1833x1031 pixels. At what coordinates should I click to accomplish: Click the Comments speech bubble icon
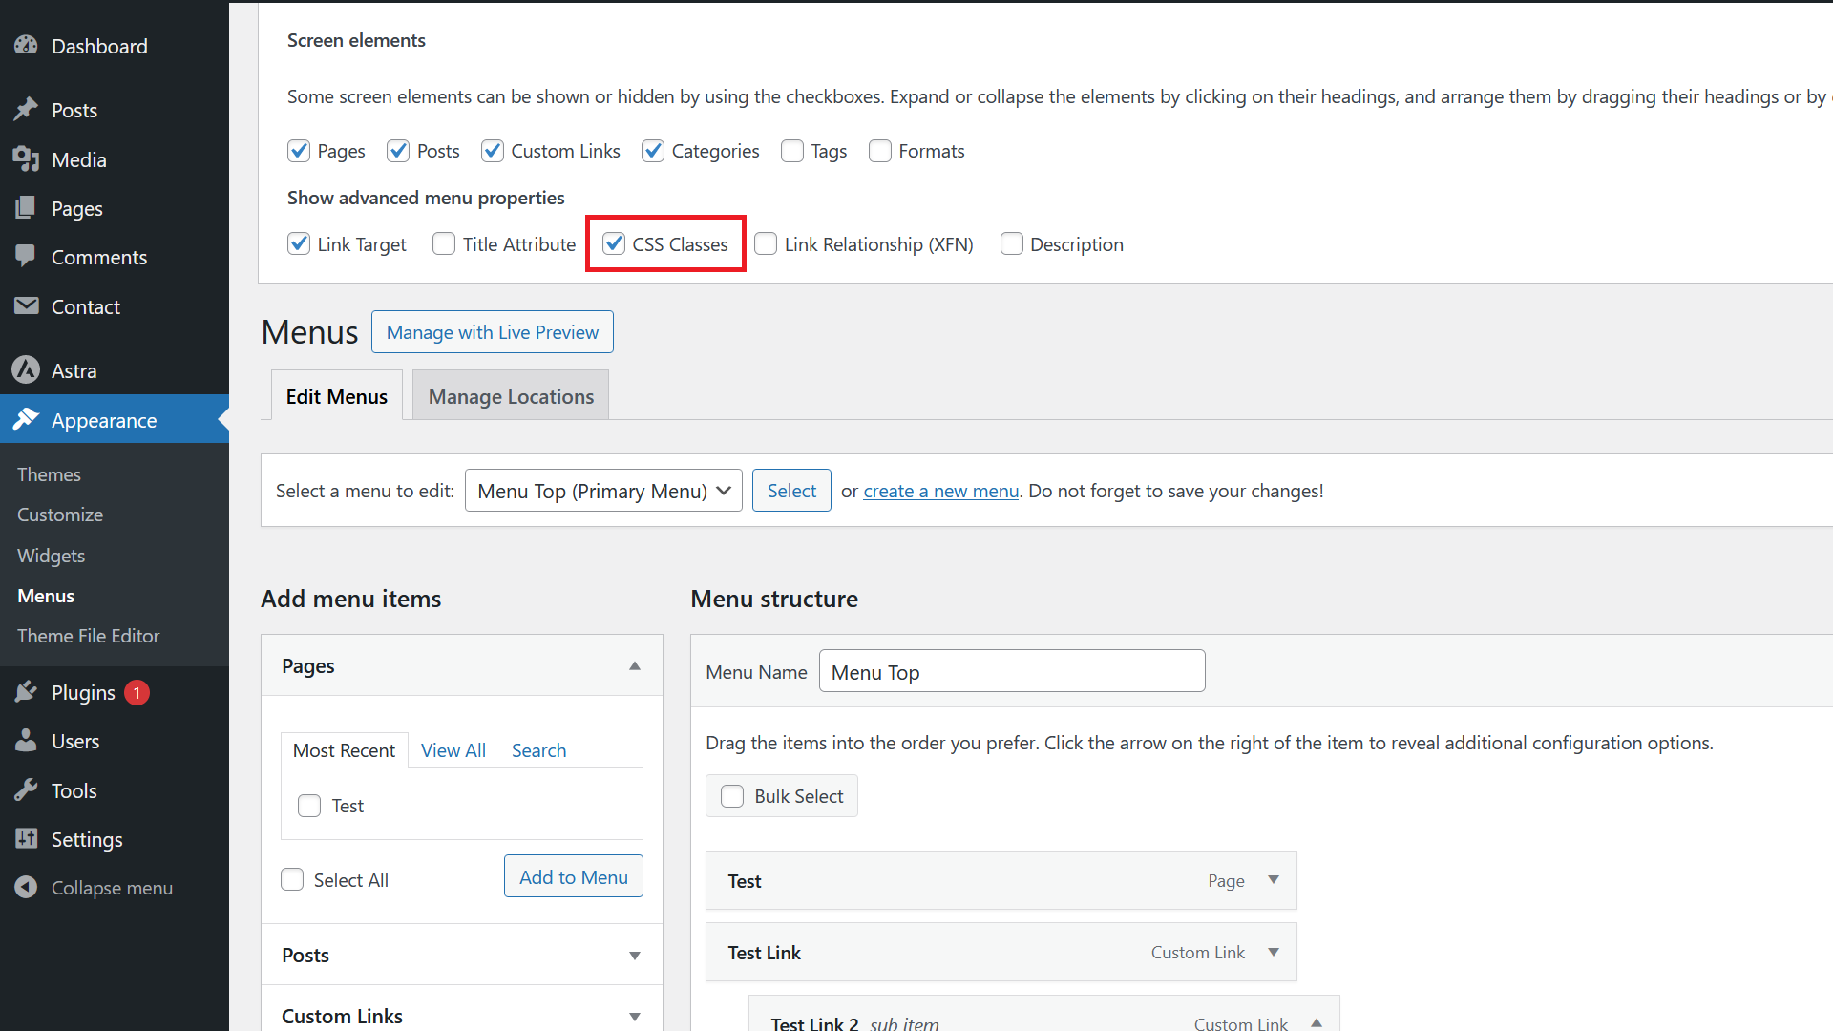tap(26, 256)
